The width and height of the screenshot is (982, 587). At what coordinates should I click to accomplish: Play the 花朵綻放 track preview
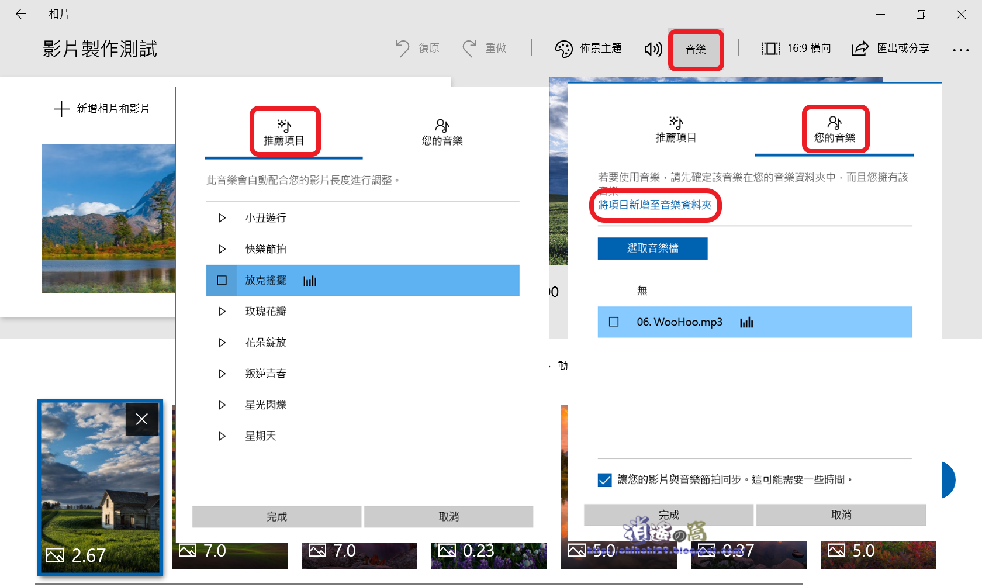coord(222,343)
